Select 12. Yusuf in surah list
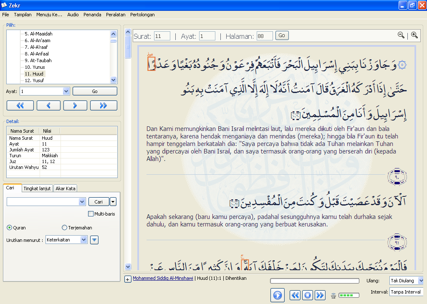 [34, 80]
